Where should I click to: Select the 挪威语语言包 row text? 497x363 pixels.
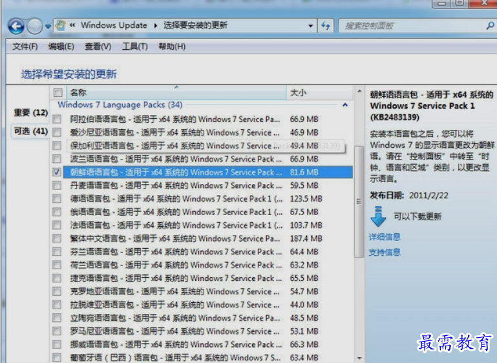176,344
